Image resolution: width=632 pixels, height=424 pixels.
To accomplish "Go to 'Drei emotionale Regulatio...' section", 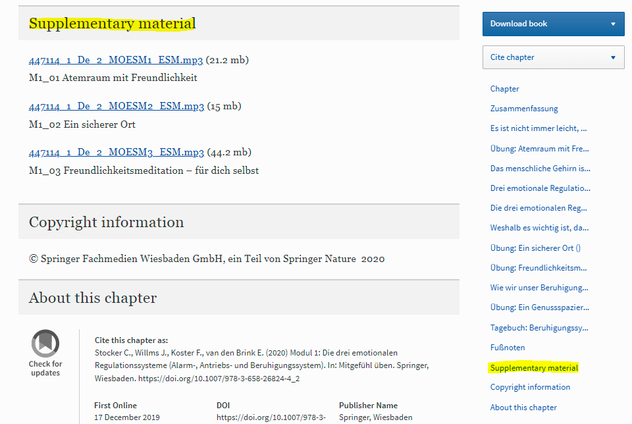I will pos(540,188).
